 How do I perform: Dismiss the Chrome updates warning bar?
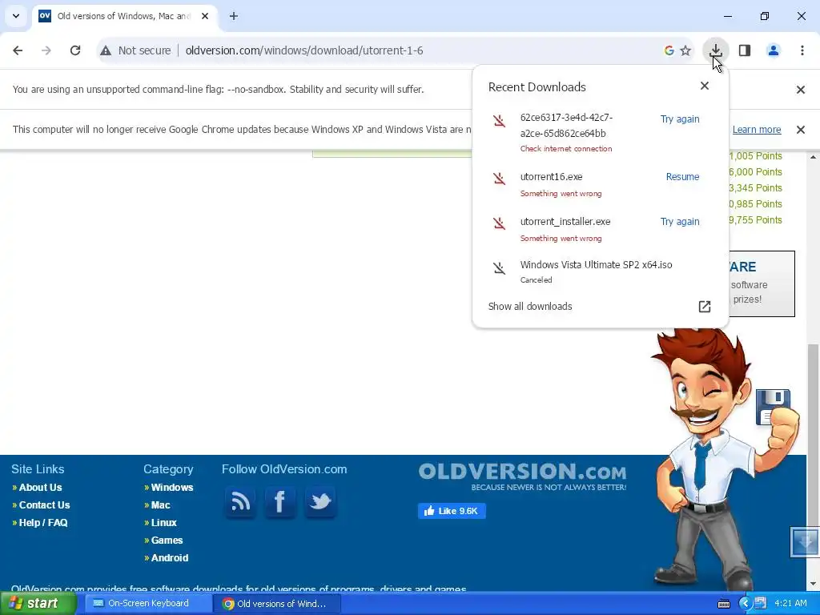pyautogui.click(x=800, y=130)
